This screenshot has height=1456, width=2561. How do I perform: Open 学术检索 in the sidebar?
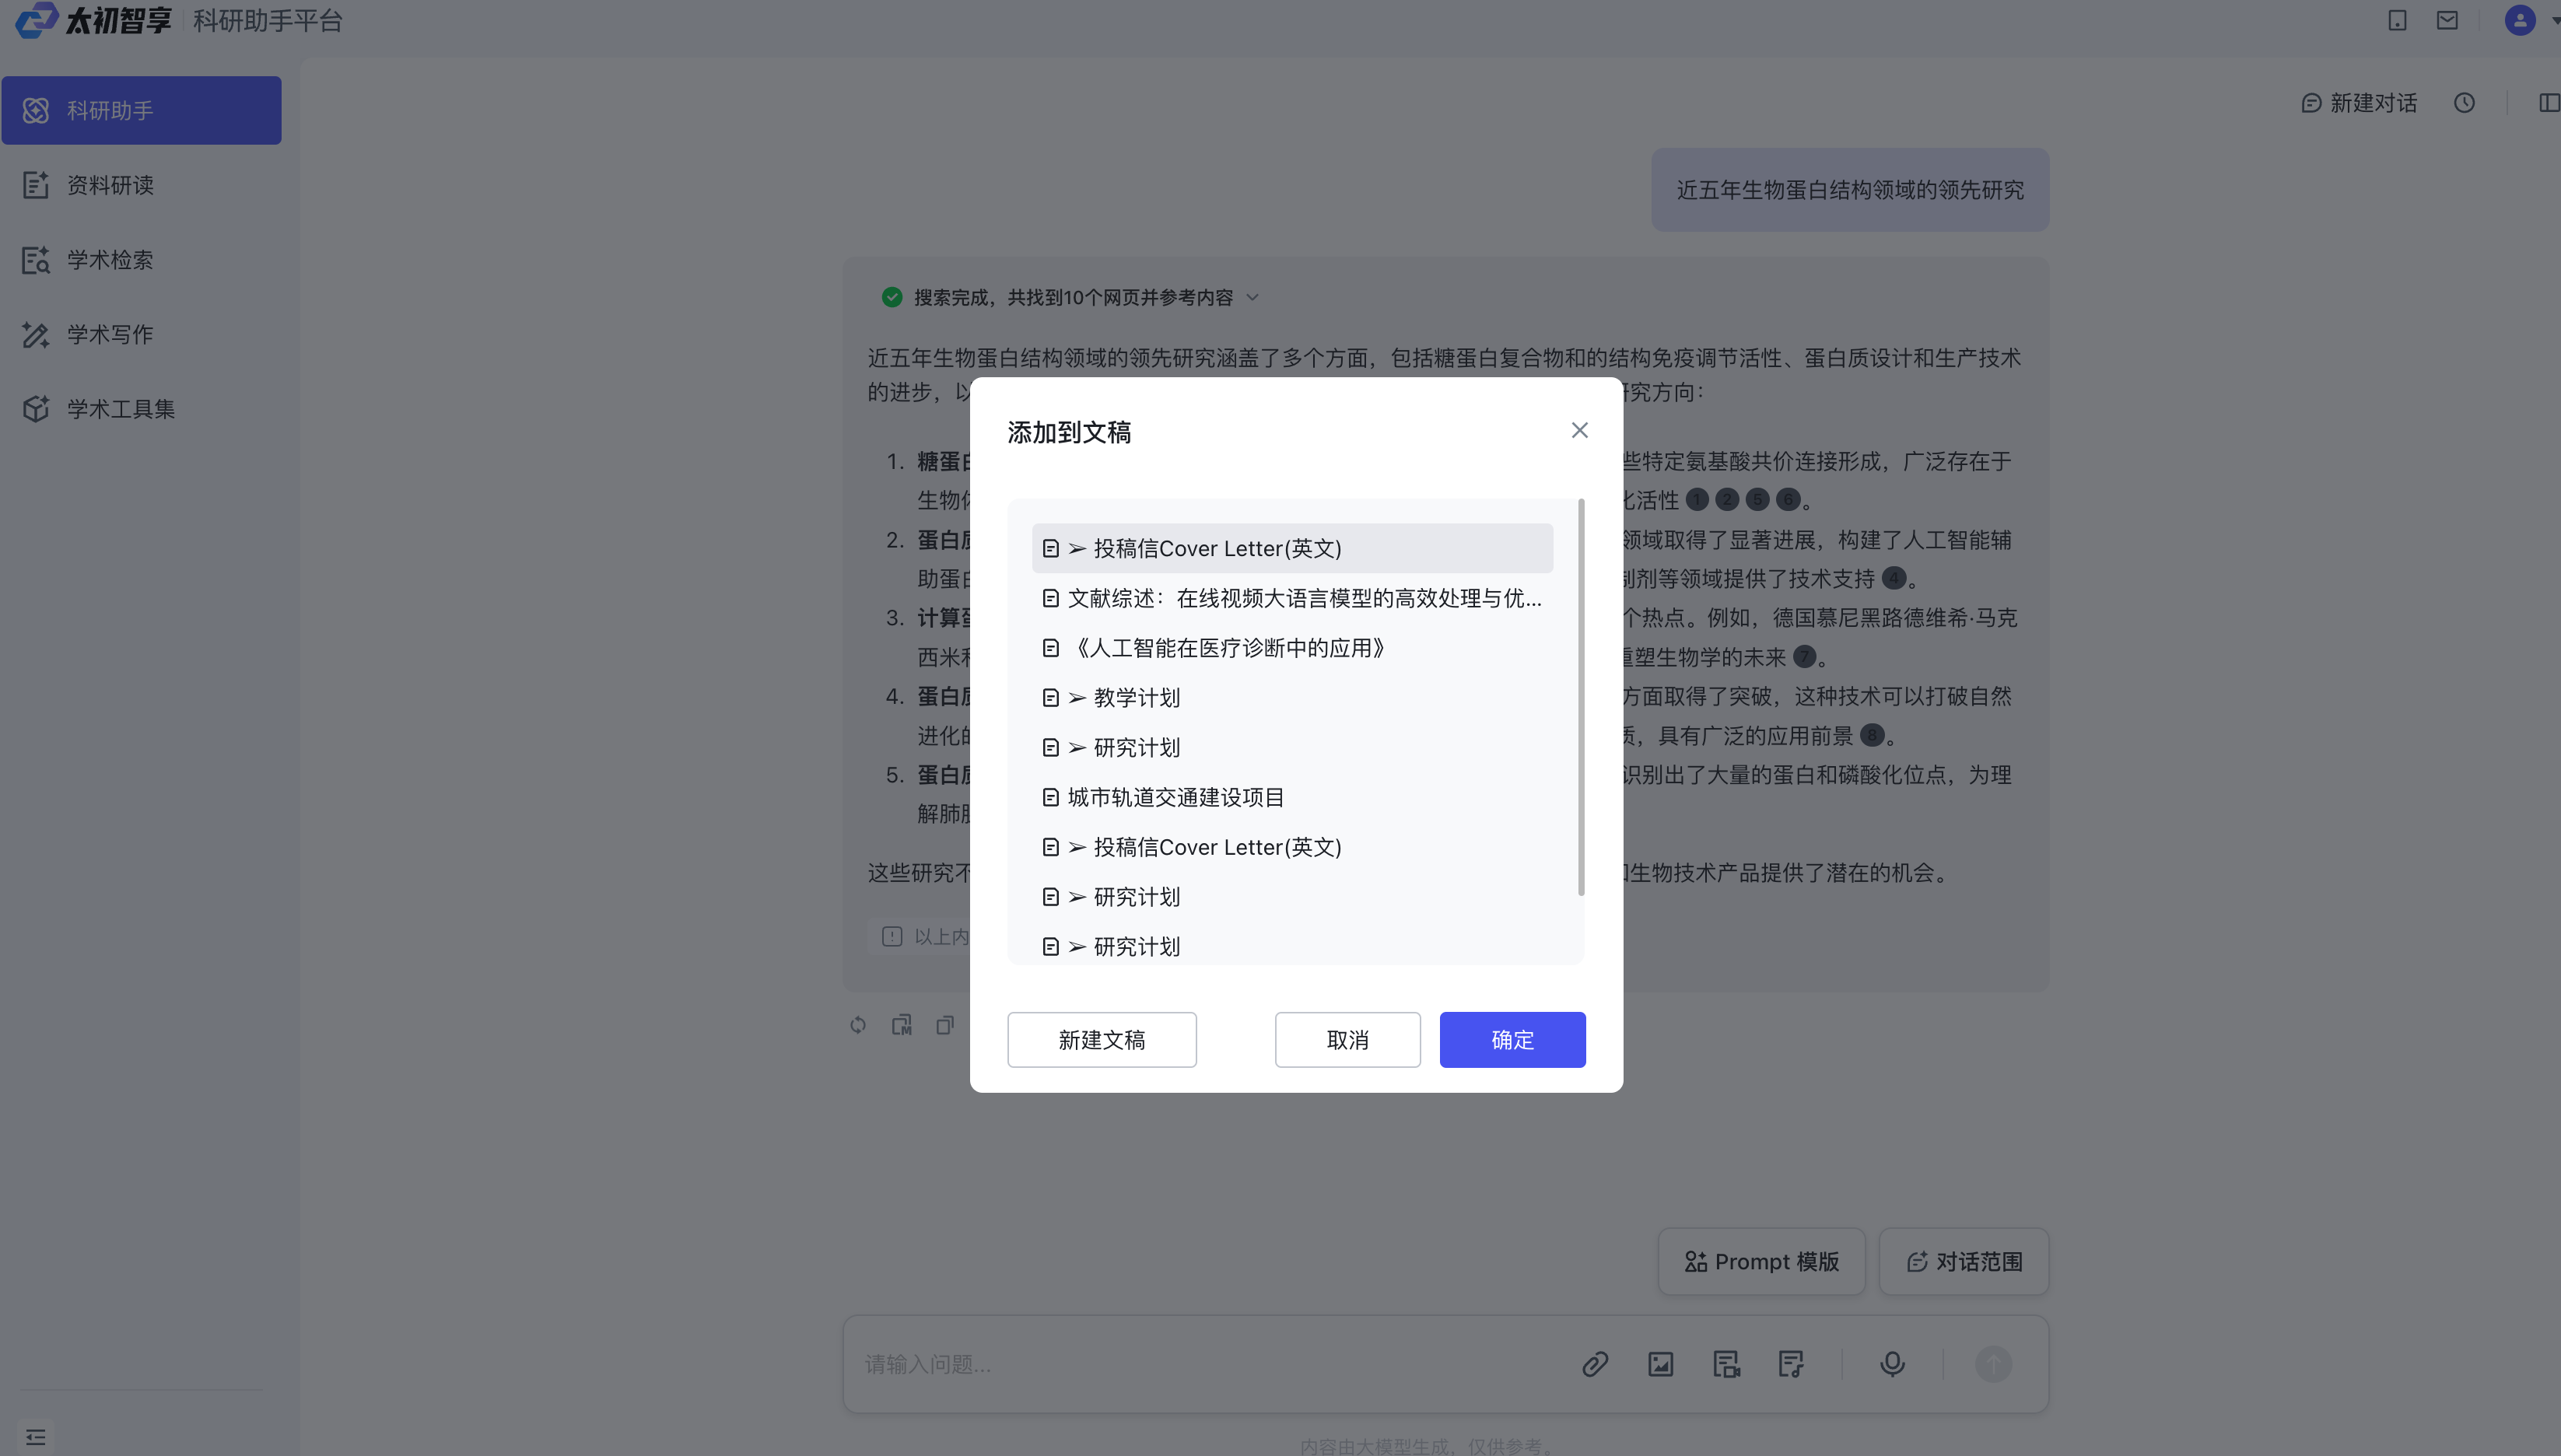click(x=110, y=260)
